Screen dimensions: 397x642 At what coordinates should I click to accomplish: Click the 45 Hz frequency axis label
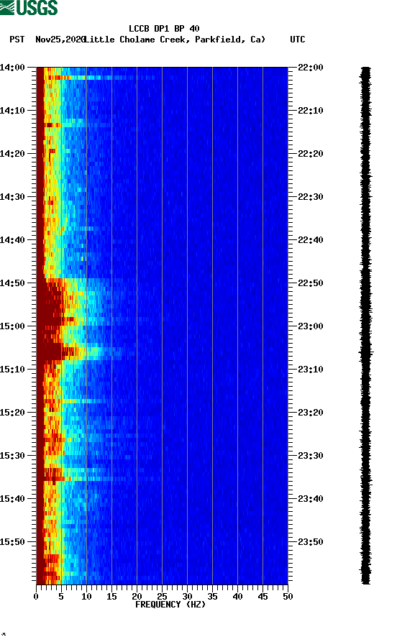click(x=263, y=597)
